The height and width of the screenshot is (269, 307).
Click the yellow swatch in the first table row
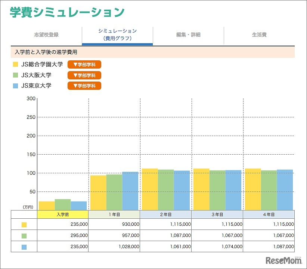click(x=24, y=224)
